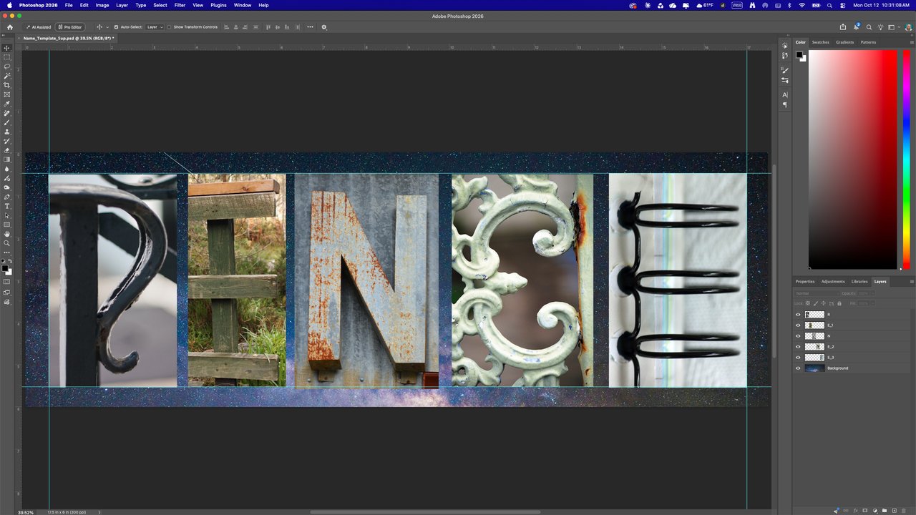Image resolution: width=916 pixels, height=515 pixels.
Task: Select the Rectangular Marquee tool
Action: (7, 57)
